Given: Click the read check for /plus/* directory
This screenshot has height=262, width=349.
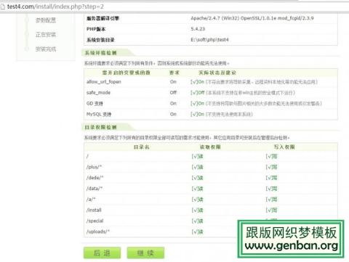Looking at the screenshot, I should click(197, 167).
